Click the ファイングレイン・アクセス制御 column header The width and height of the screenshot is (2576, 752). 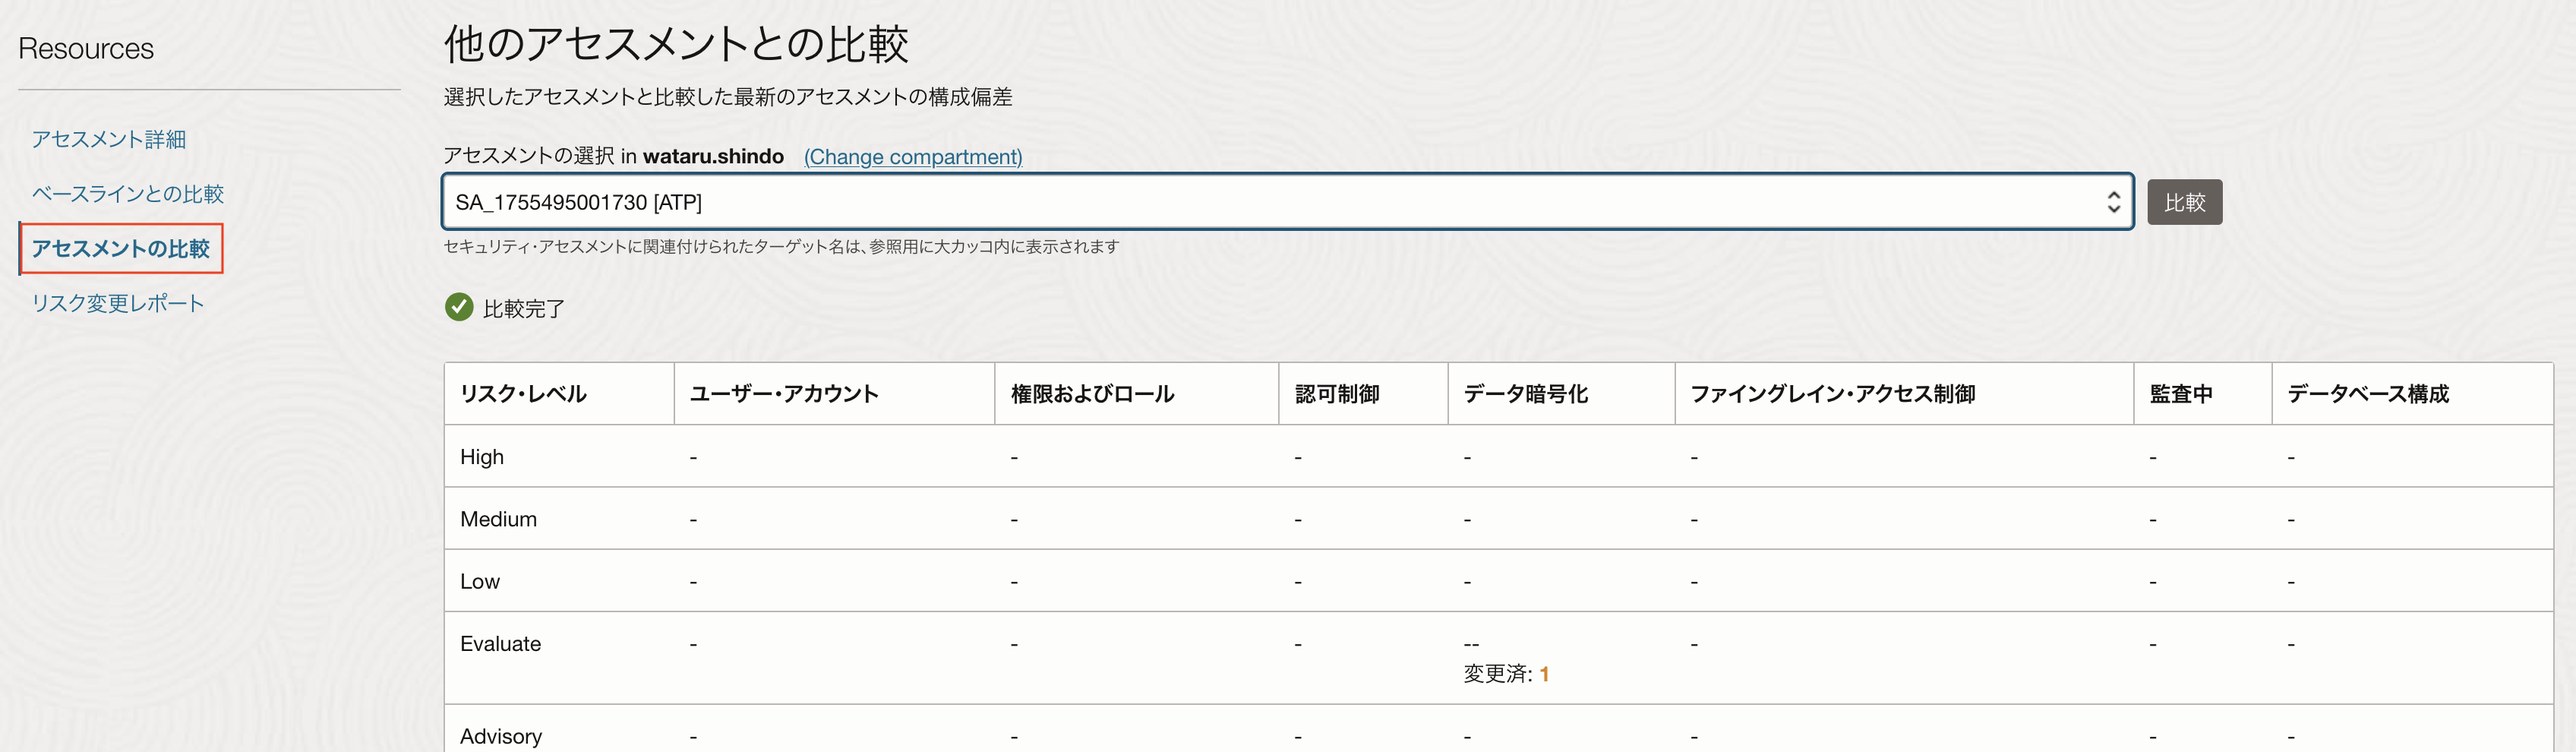pyautogui.click(x=1832, y=394)
